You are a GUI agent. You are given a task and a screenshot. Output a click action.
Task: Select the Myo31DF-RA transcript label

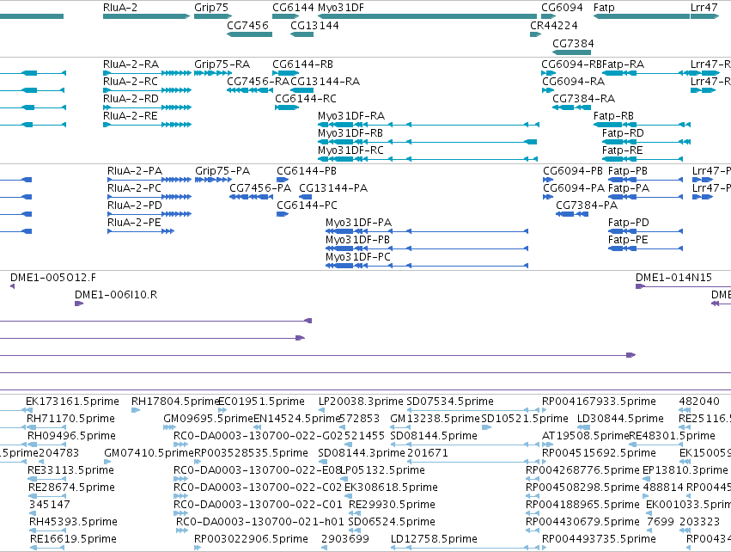pyautogui.click(x=351, y=116)
